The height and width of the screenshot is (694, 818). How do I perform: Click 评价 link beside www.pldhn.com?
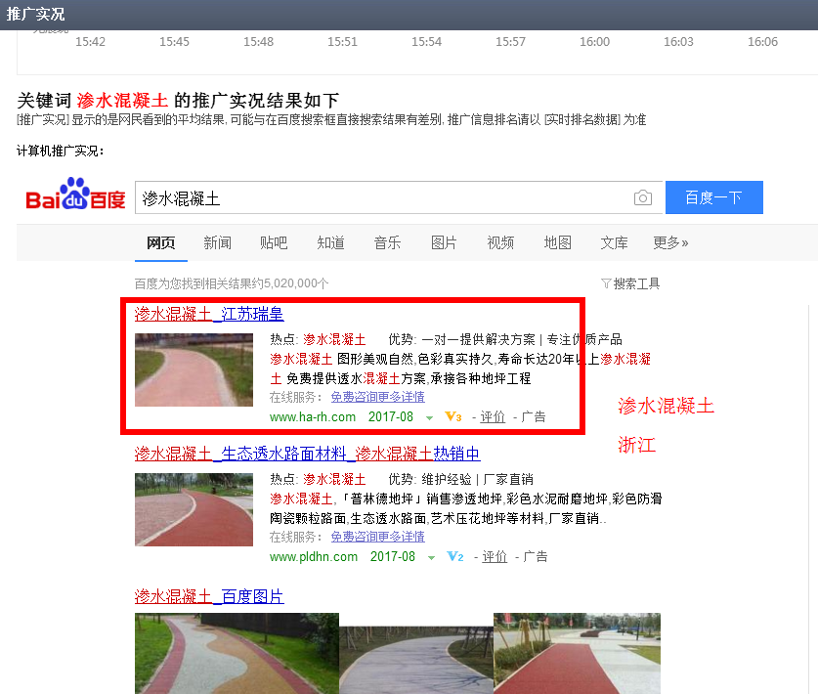tap(495, 557)
